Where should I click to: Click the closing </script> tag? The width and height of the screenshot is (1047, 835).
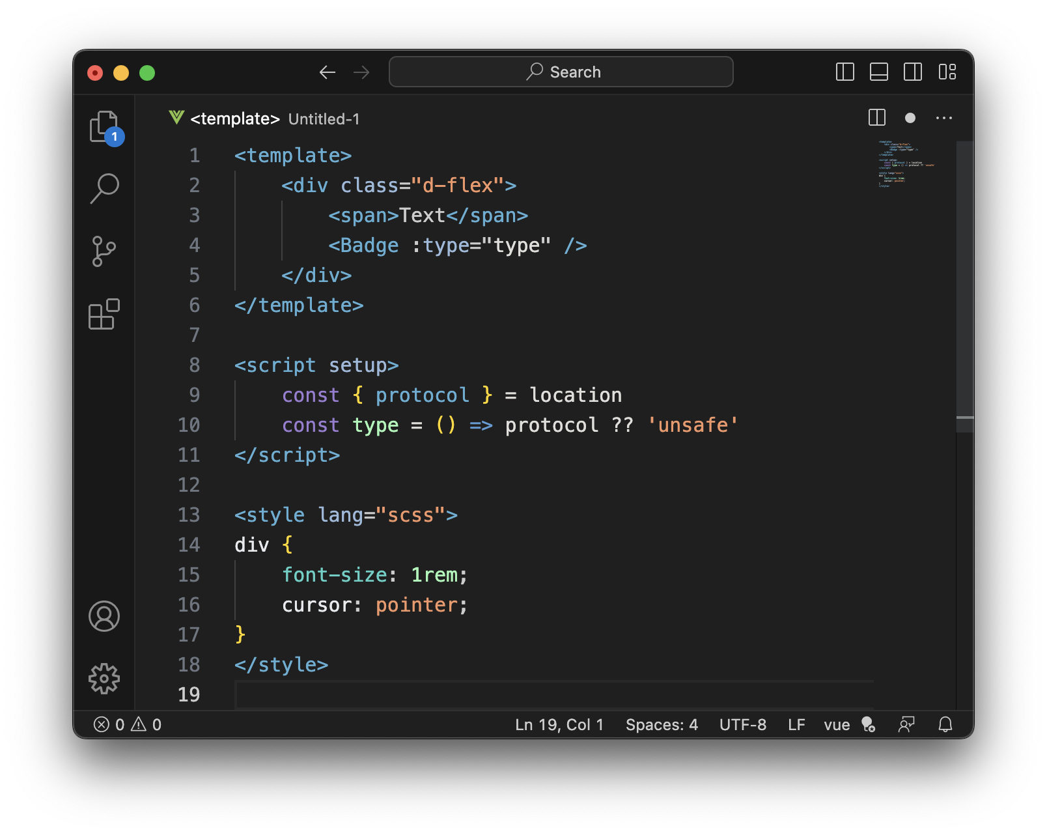(x=287, y=455)
